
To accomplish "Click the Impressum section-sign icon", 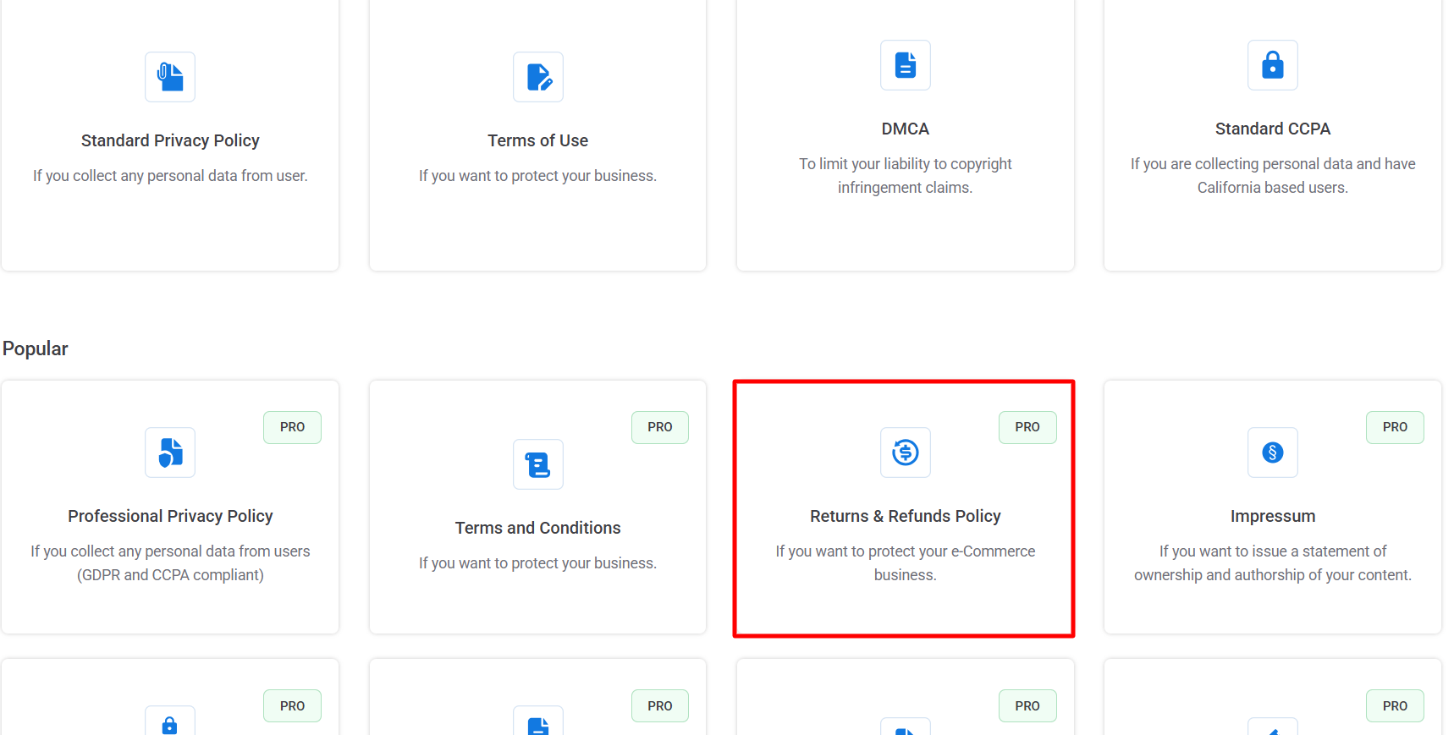I will click(x=1272, y=453).
